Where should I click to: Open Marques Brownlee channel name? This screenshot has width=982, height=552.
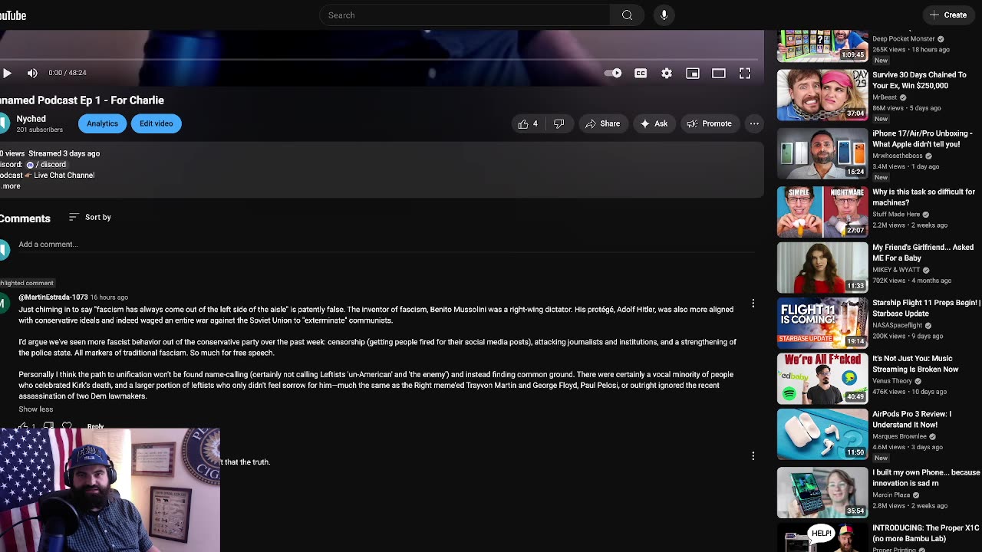coord(899,436)
